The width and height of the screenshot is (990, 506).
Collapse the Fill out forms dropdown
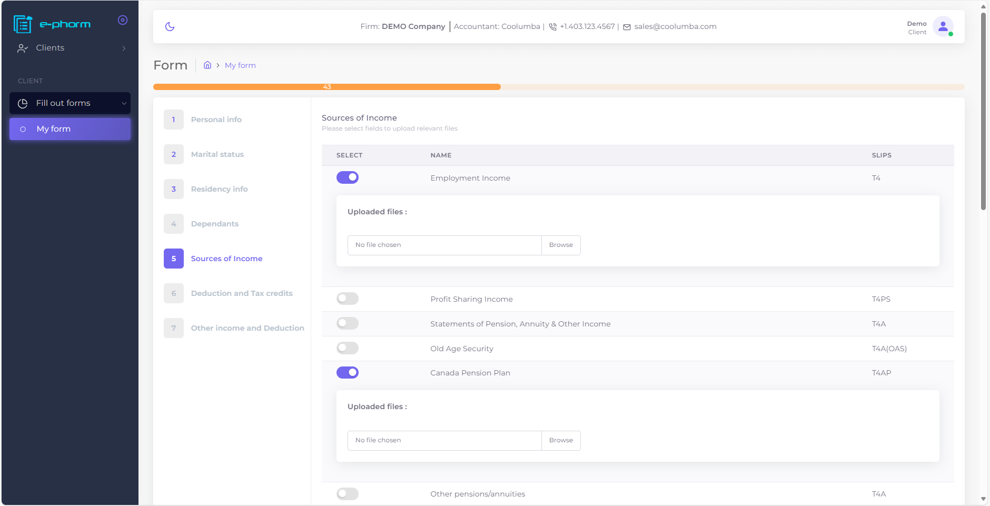click(x=124, y=104)
